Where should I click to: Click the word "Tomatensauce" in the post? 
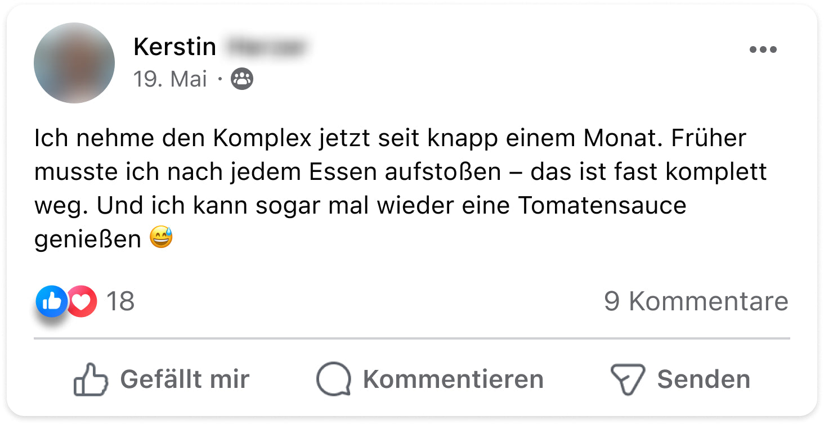602,206
